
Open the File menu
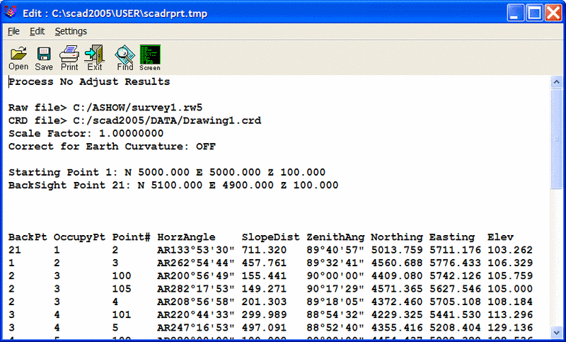point(13,31)
